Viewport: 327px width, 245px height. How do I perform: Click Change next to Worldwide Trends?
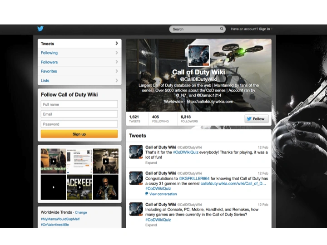81,212
